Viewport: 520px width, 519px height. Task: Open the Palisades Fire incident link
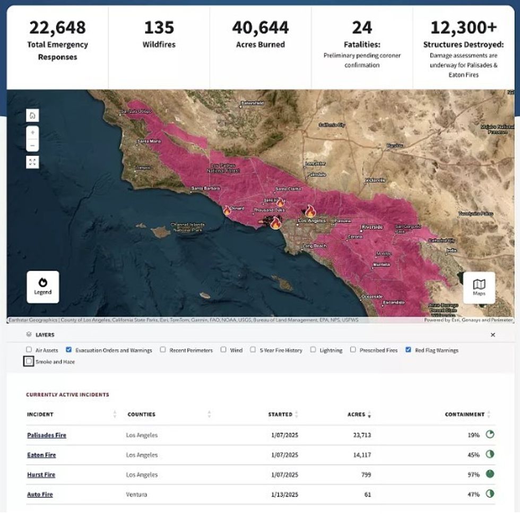point(47,435)
